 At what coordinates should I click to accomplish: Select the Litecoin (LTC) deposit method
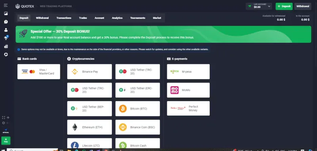point(90,143)
